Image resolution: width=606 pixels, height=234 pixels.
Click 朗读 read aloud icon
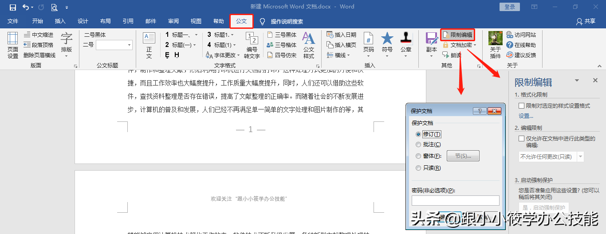[x=452, y=55]
